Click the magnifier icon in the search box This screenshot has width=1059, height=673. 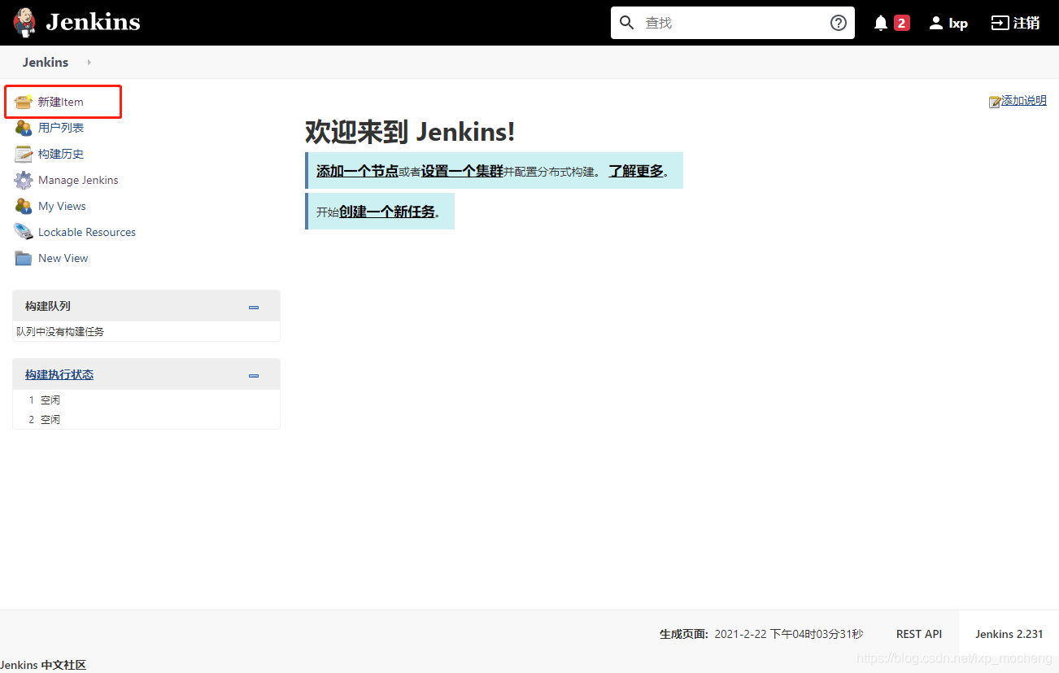pos(626,23)
